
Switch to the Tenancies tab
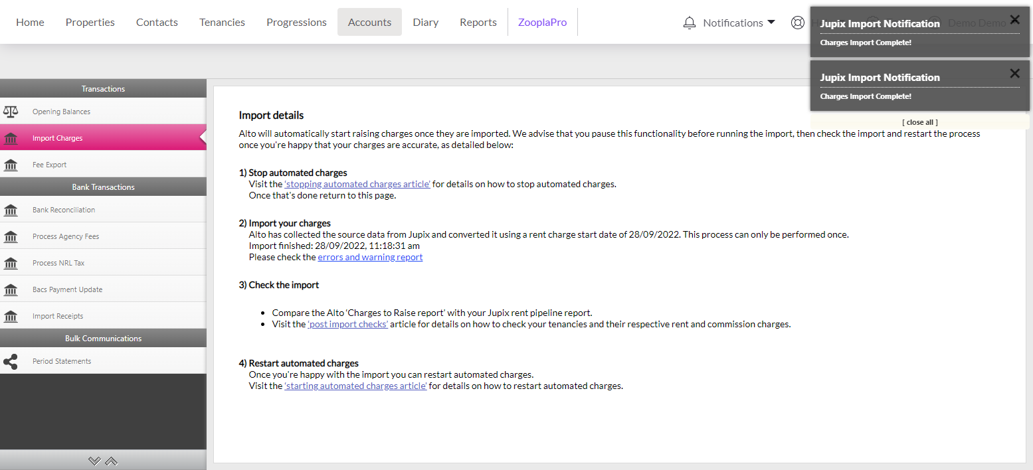click(222, 22)
